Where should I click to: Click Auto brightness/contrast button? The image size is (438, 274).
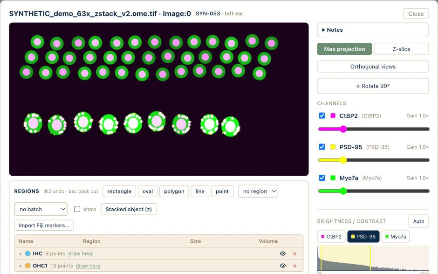click(418, 221)
